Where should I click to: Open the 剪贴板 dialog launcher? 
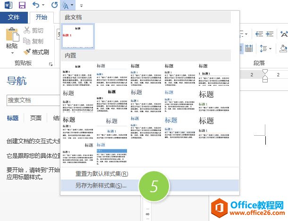click(x=51, y=64)
